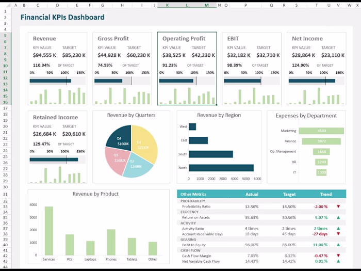
Task: Click the North region bar
Action: pos(221,168)
